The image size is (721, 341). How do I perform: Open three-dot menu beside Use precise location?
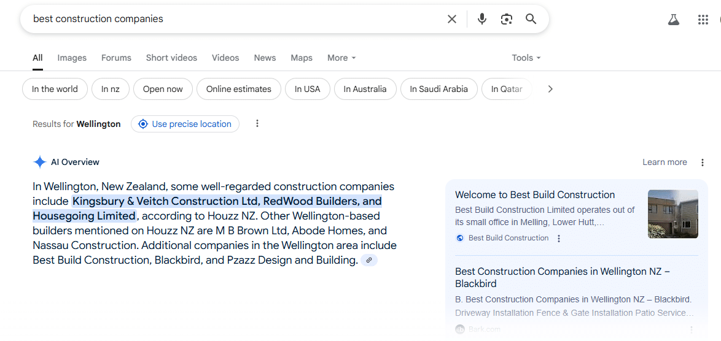257,123
